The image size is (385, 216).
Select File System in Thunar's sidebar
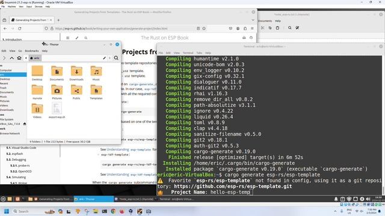[x=7, y=119]
